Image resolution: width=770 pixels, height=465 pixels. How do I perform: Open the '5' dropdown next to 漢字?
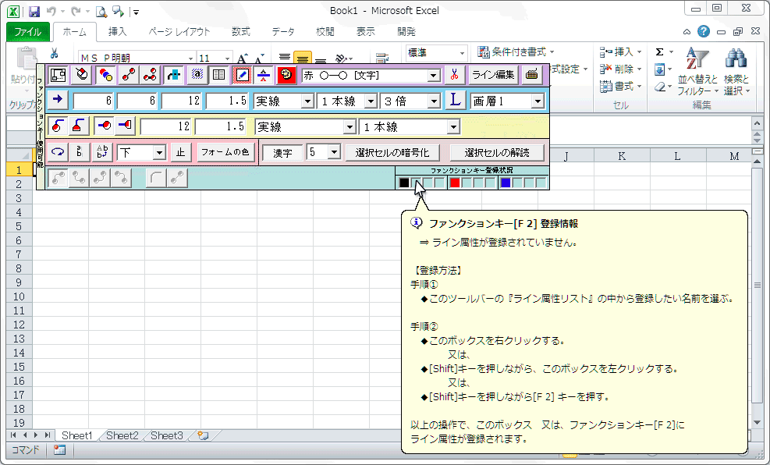(335, 151)
